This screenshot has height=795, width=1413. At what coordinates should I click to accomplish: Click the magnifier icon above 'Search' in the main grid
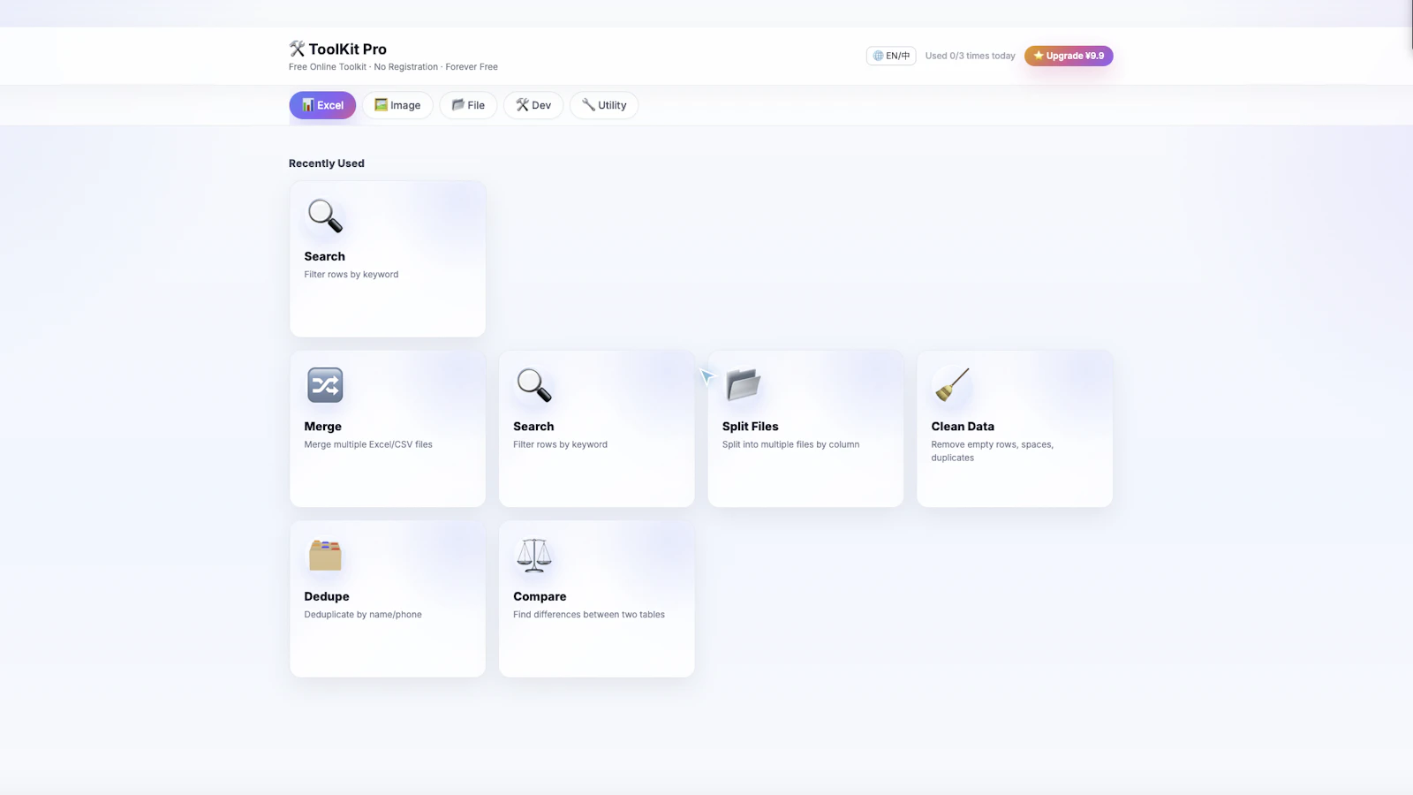[x=534, y=385]
